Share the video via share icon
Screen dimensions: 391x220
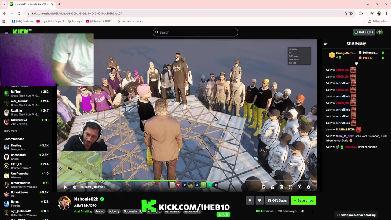302,211
